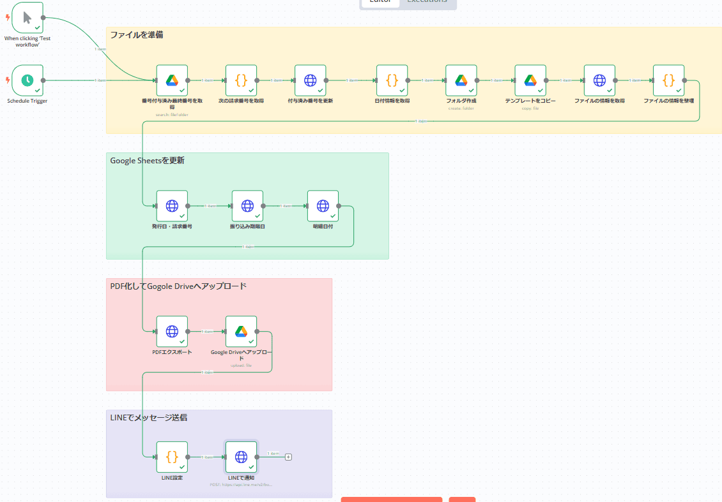Open the Google Driveへアップロード node
The image size is (722, 502).
(x=241, y=332)
